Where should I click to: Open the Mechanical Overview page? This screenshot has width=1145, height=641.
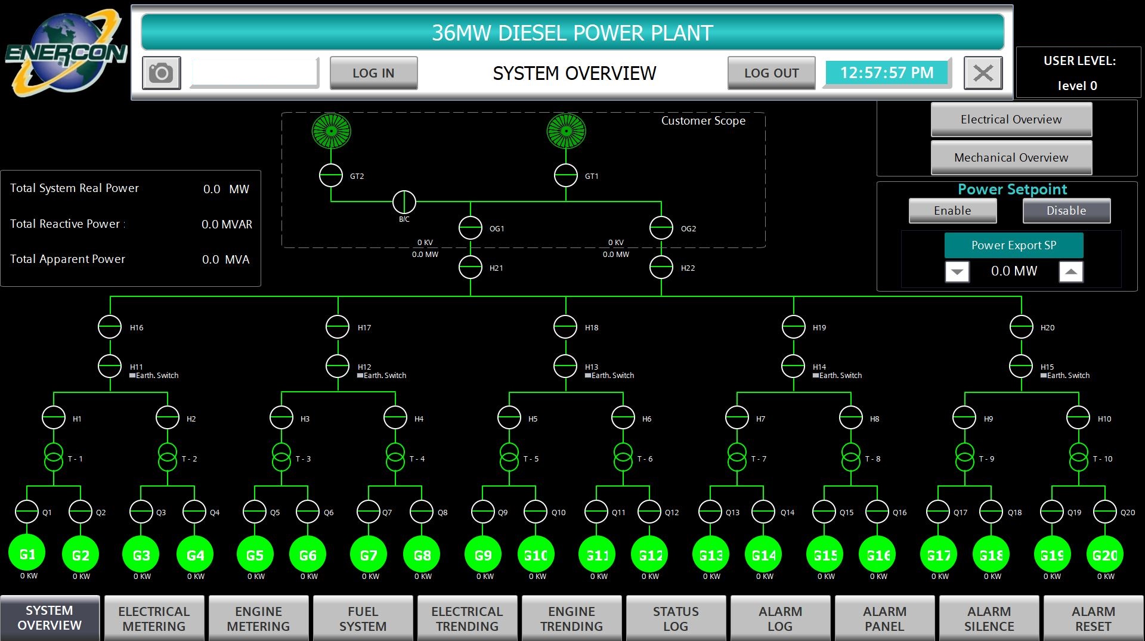click(1011, 157)
